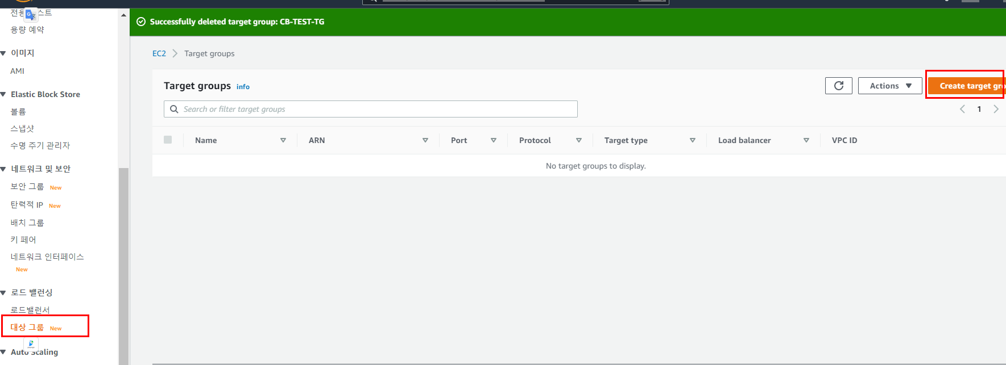
Task: Open 스냅샷 in the sidebar
Action: point(22,128)
